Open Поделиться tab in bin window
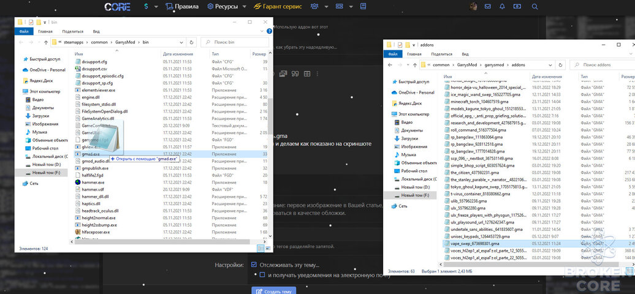 [73, 31]
